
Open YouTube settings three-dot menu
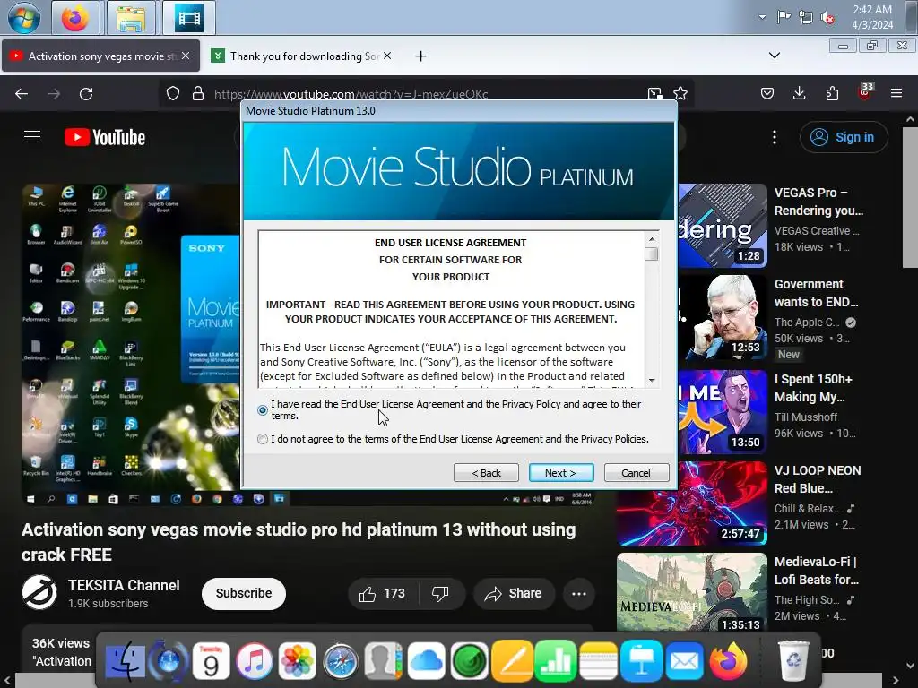click(775, 137)
